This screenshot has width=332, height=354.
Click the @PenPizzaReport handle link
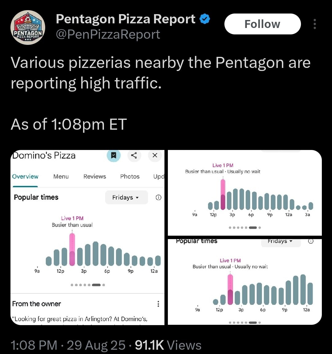point(108,34)
